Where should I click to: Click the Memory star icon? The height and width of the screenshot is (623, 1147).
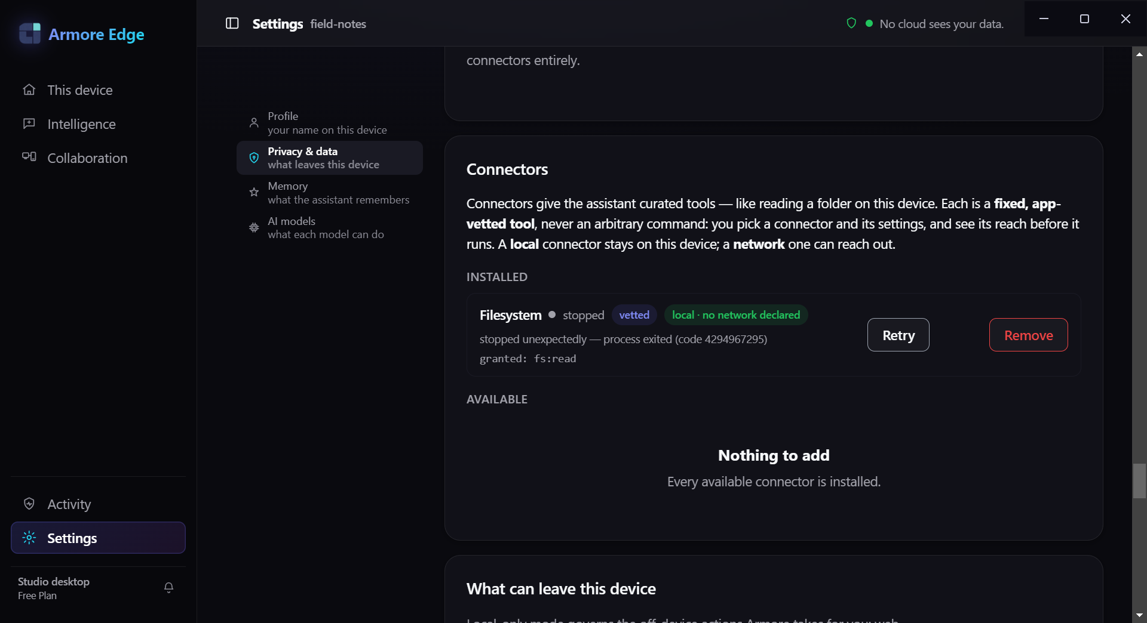[x=254, y=192]
